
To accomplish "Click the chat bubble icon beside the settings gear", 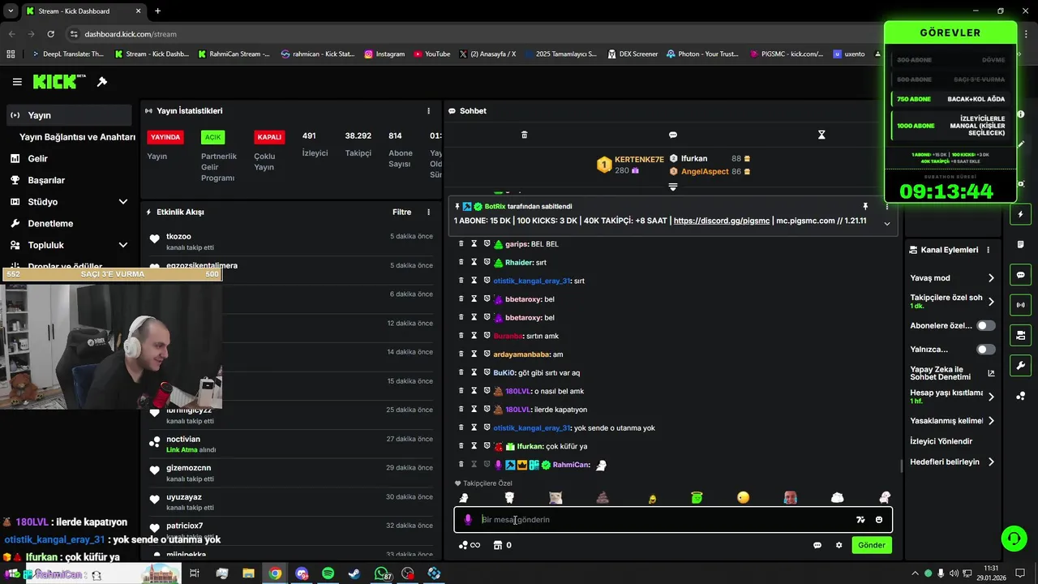I will coord(817,545).
